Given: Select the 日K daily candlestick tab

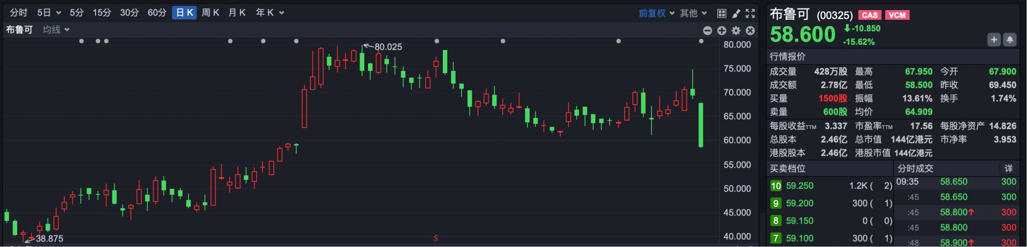Looking at the screenshot, I should (185, 12).
